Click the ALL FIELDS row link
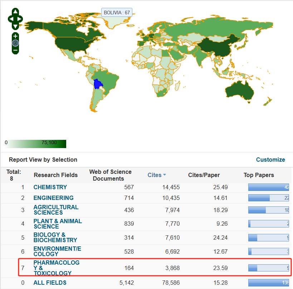 tap(50, 283)
